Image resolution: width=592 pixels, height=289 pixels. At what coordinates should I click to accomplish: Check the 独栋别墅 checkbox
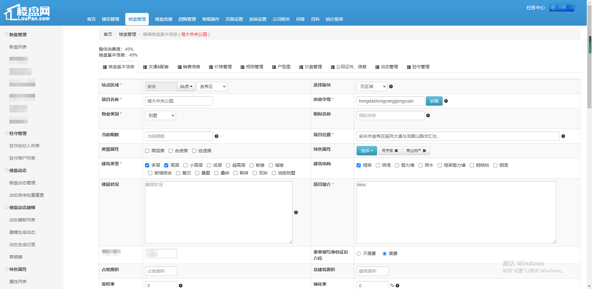(x=274, y=173)
